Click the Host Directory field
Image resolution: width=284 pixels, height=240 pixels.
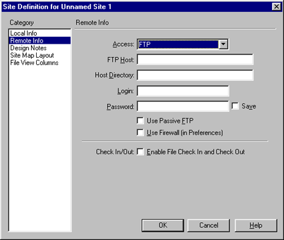point(195,75)
